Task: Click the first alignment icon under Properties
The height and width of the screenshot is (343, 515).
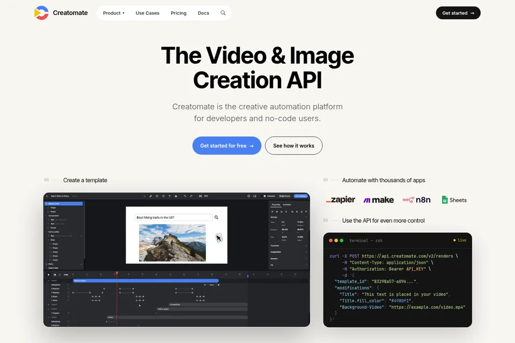Action: (x=273, y=212)
